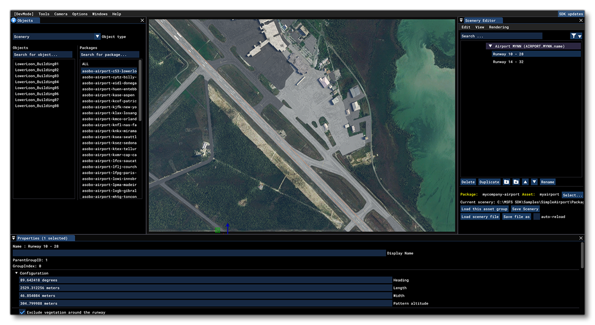Move selected runway up using the up-arrow icon
This screenshot has height=325, width=595.
(x=525, y=182)
